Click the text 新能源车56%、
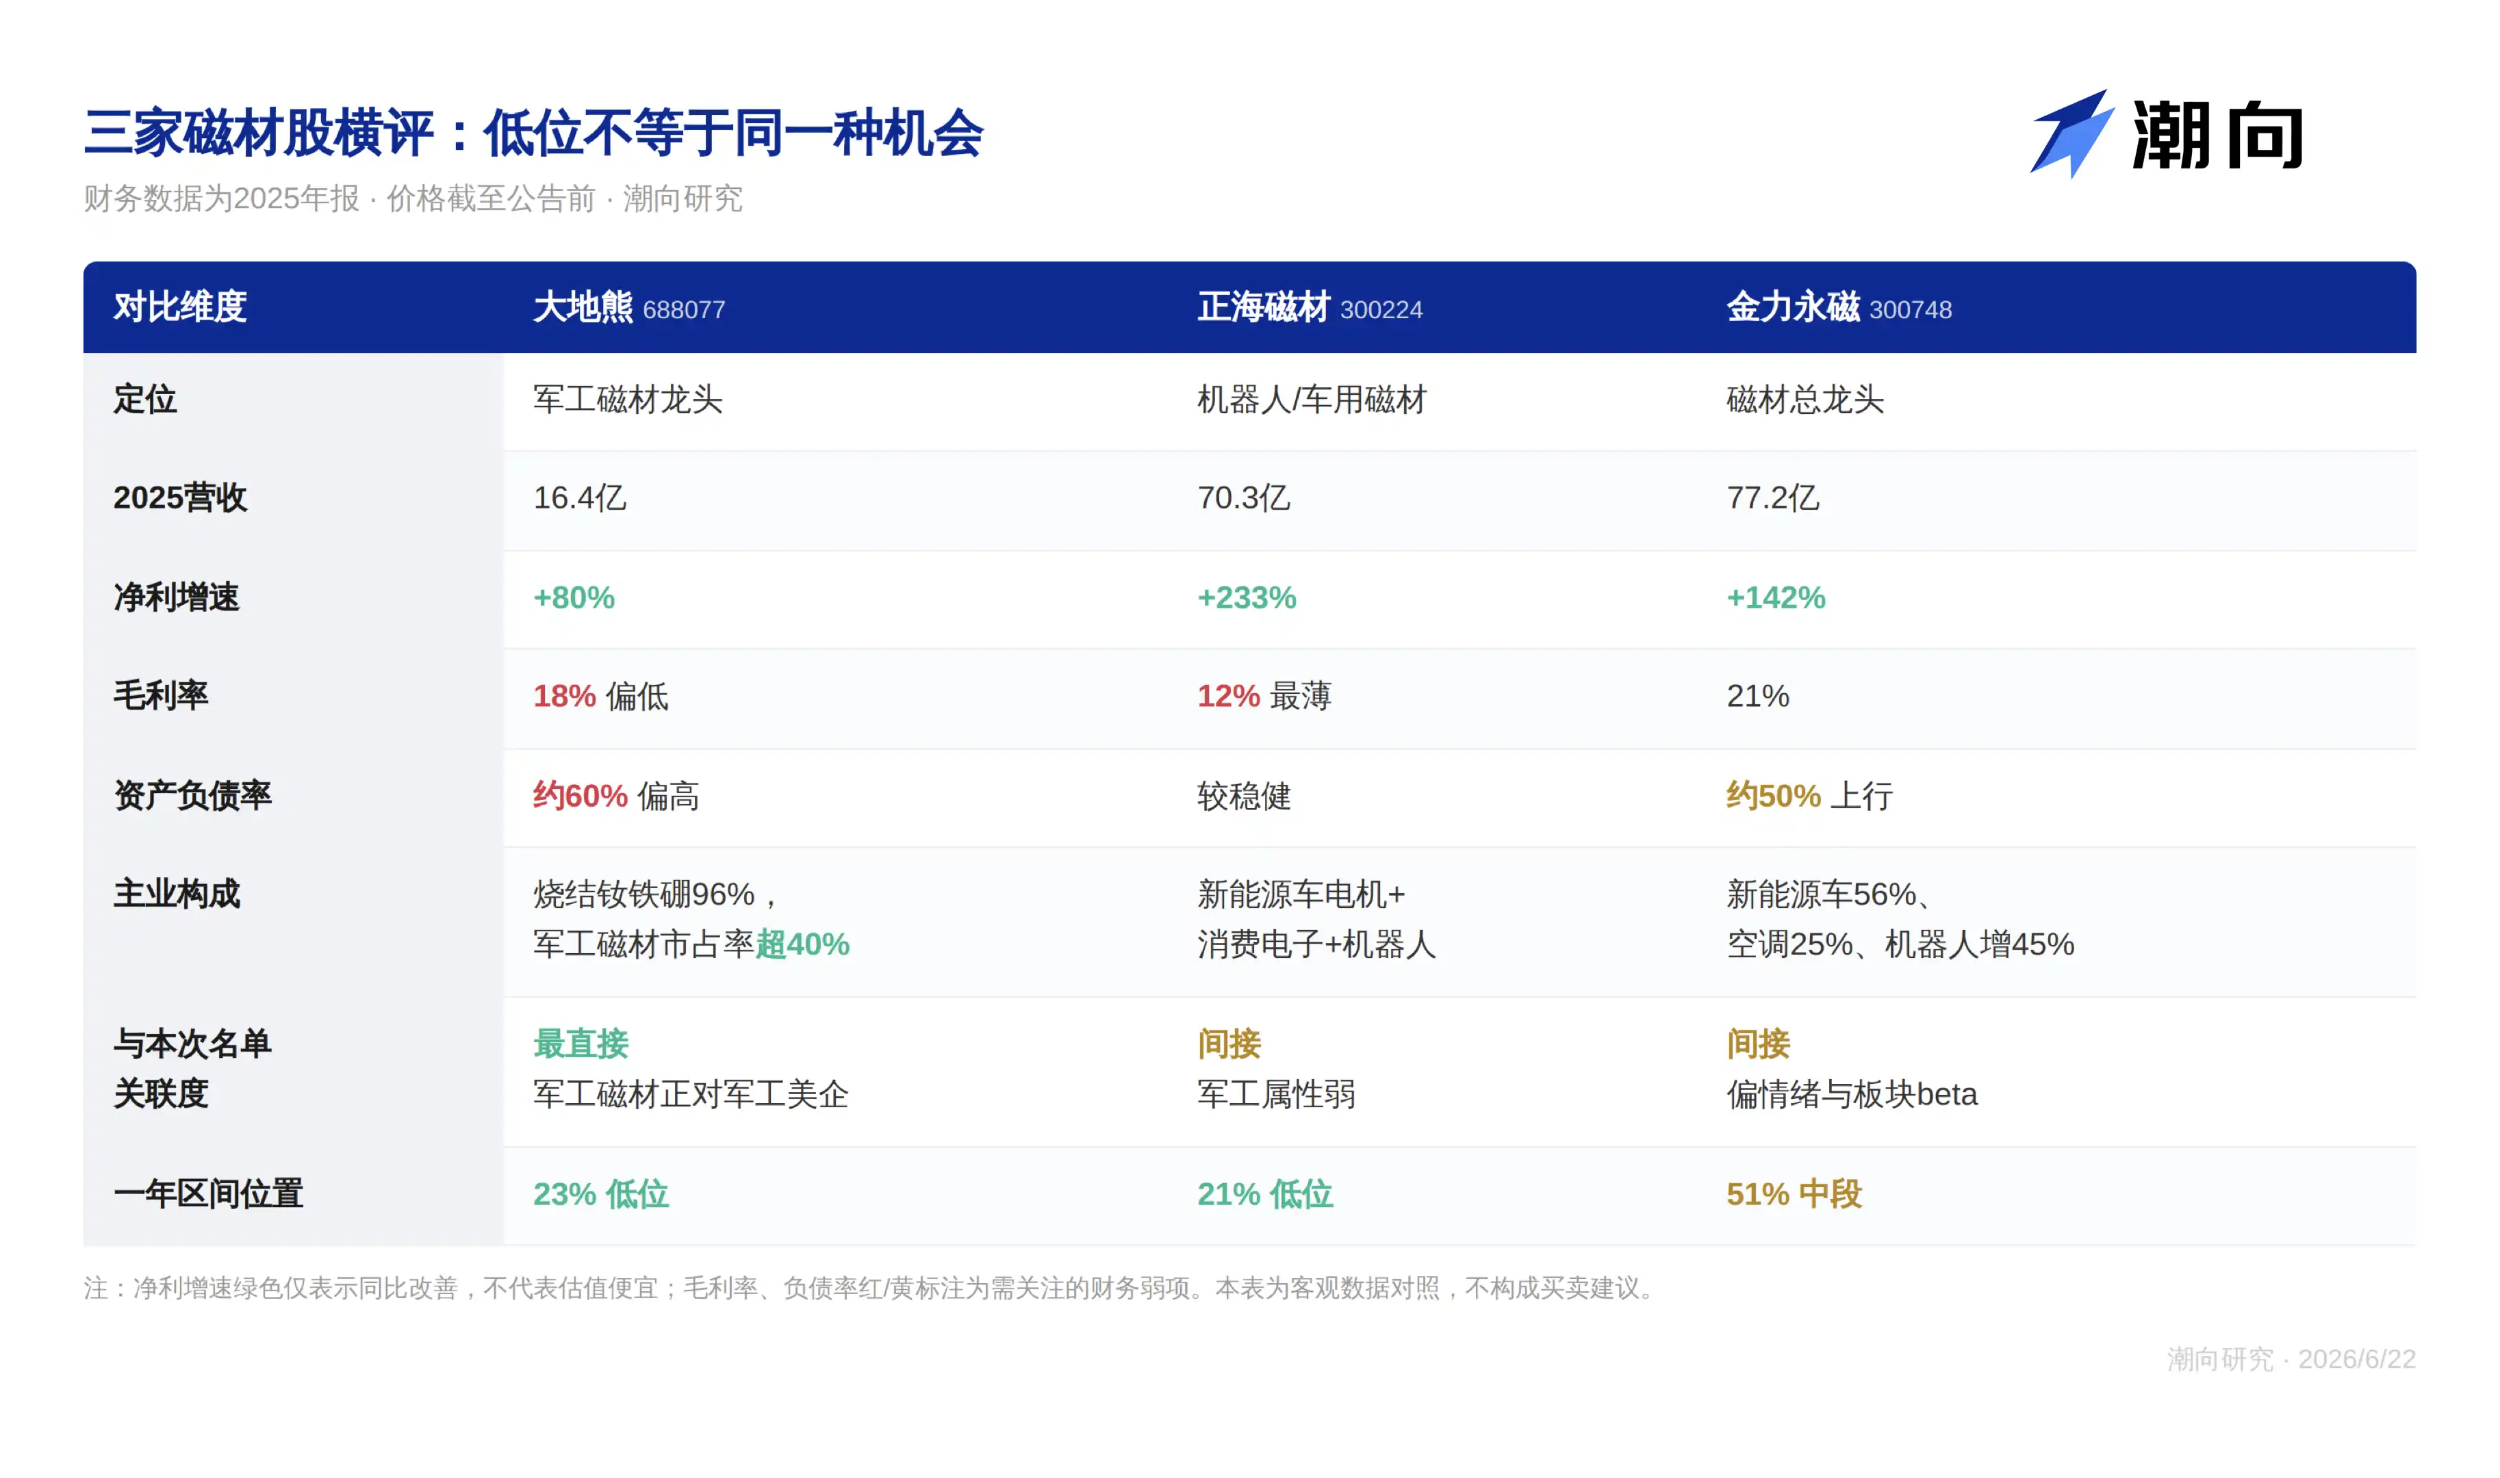This screenshot has height=1478, width=2500. pos(1828,894)
